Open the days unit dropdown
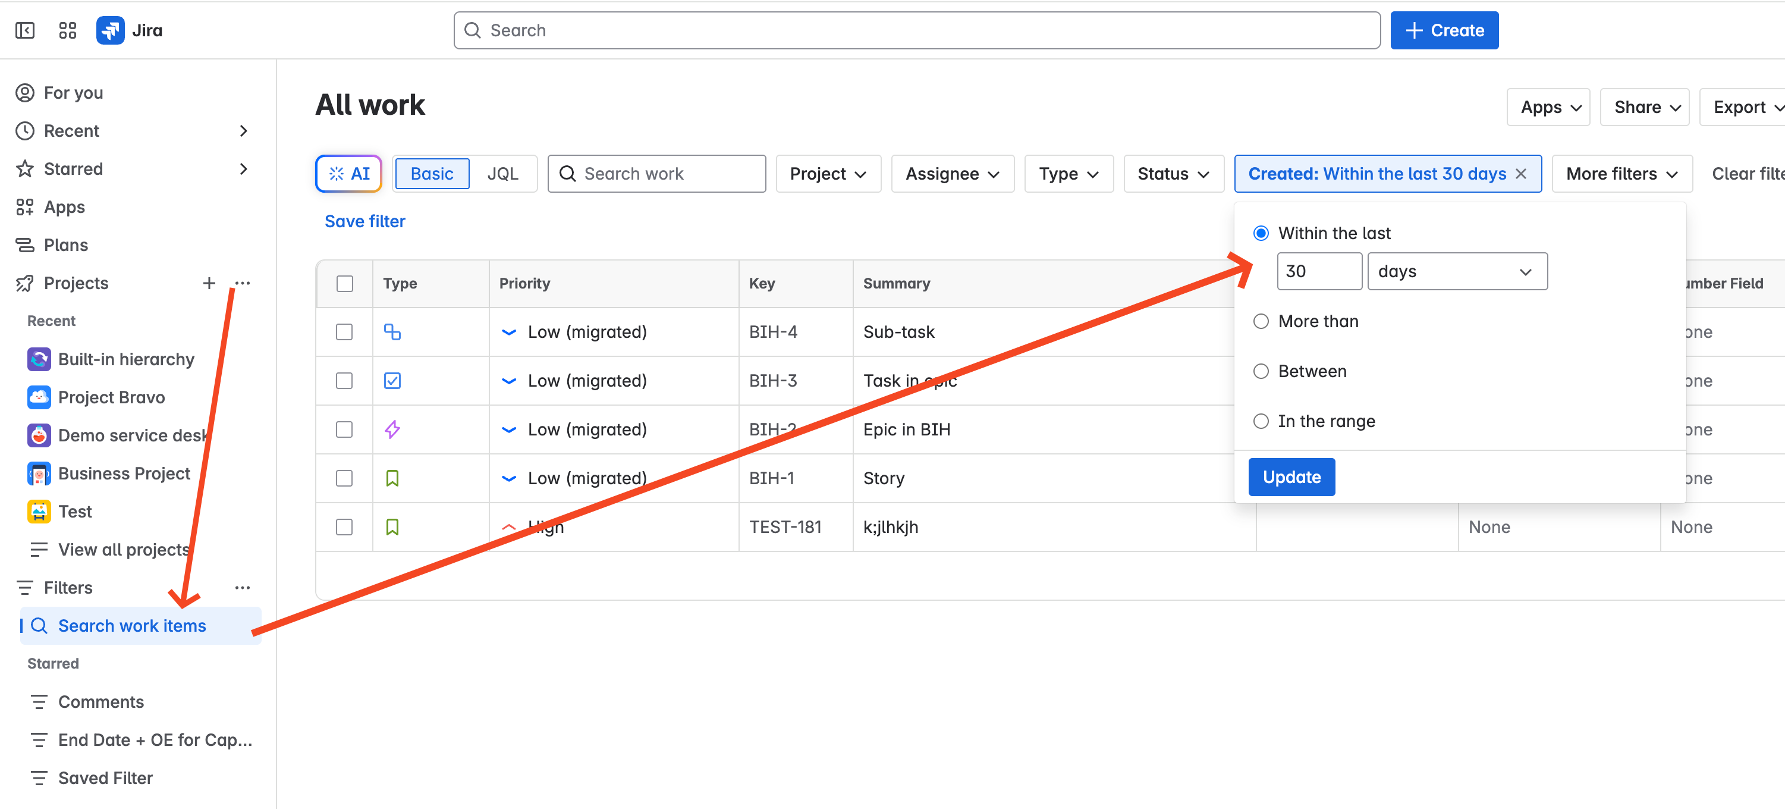This screenshot has width=1785, height=809. [x=1457, y=272]
